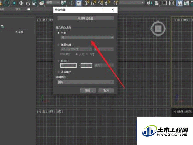Toggle the Window/Crossing selection icon

coord(13,3)
